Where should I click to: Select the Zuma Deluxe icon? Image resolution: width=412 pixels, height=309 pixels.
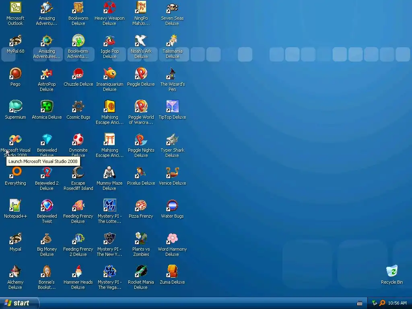pyautogui.click(x=172, y=272)
